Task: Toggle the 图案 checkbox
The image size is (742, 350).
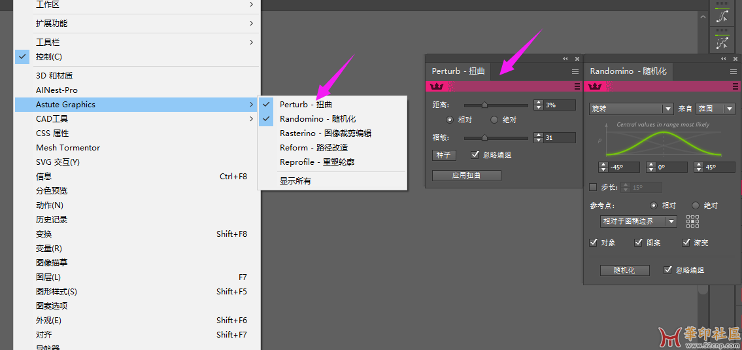Action: [x=638, y=243]
